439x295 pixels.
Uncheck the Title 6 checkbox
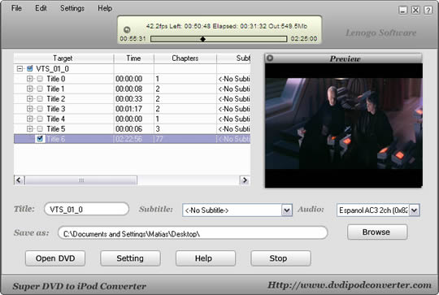coord(40,138)
